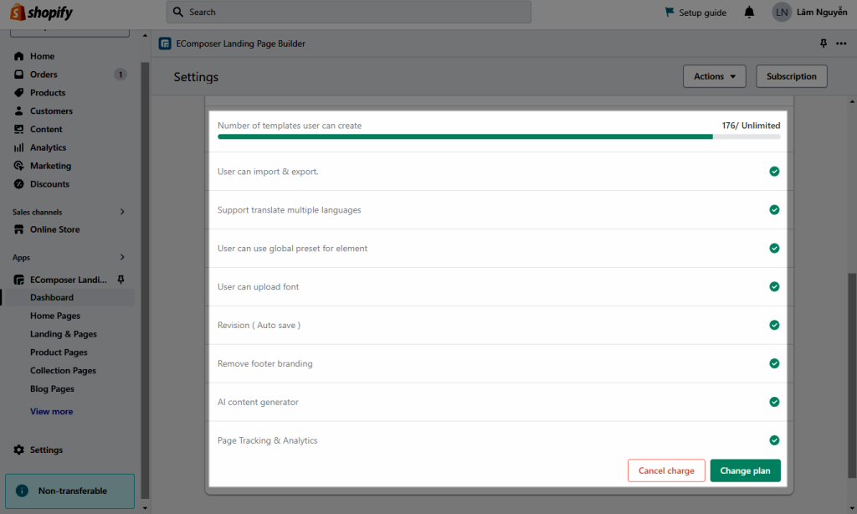Click the EComposer icon in sidebar

coord(19,280)
